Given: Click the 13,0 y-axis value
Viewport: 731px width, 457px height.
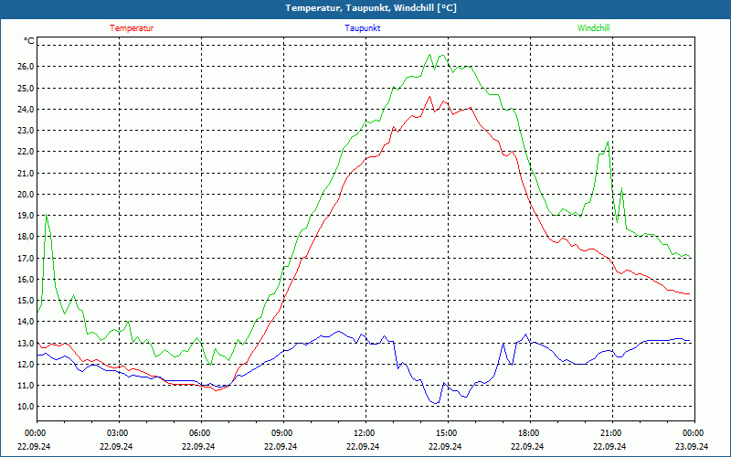Looking at the screenshot, I should tap(26, 343).
